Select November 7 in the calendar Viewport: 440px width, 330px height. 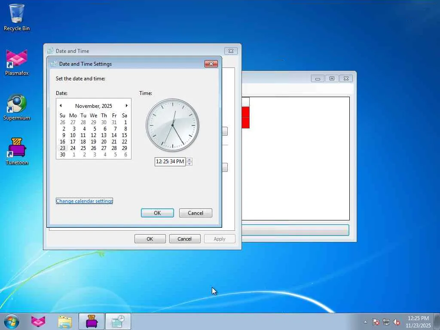click(114, 128)
